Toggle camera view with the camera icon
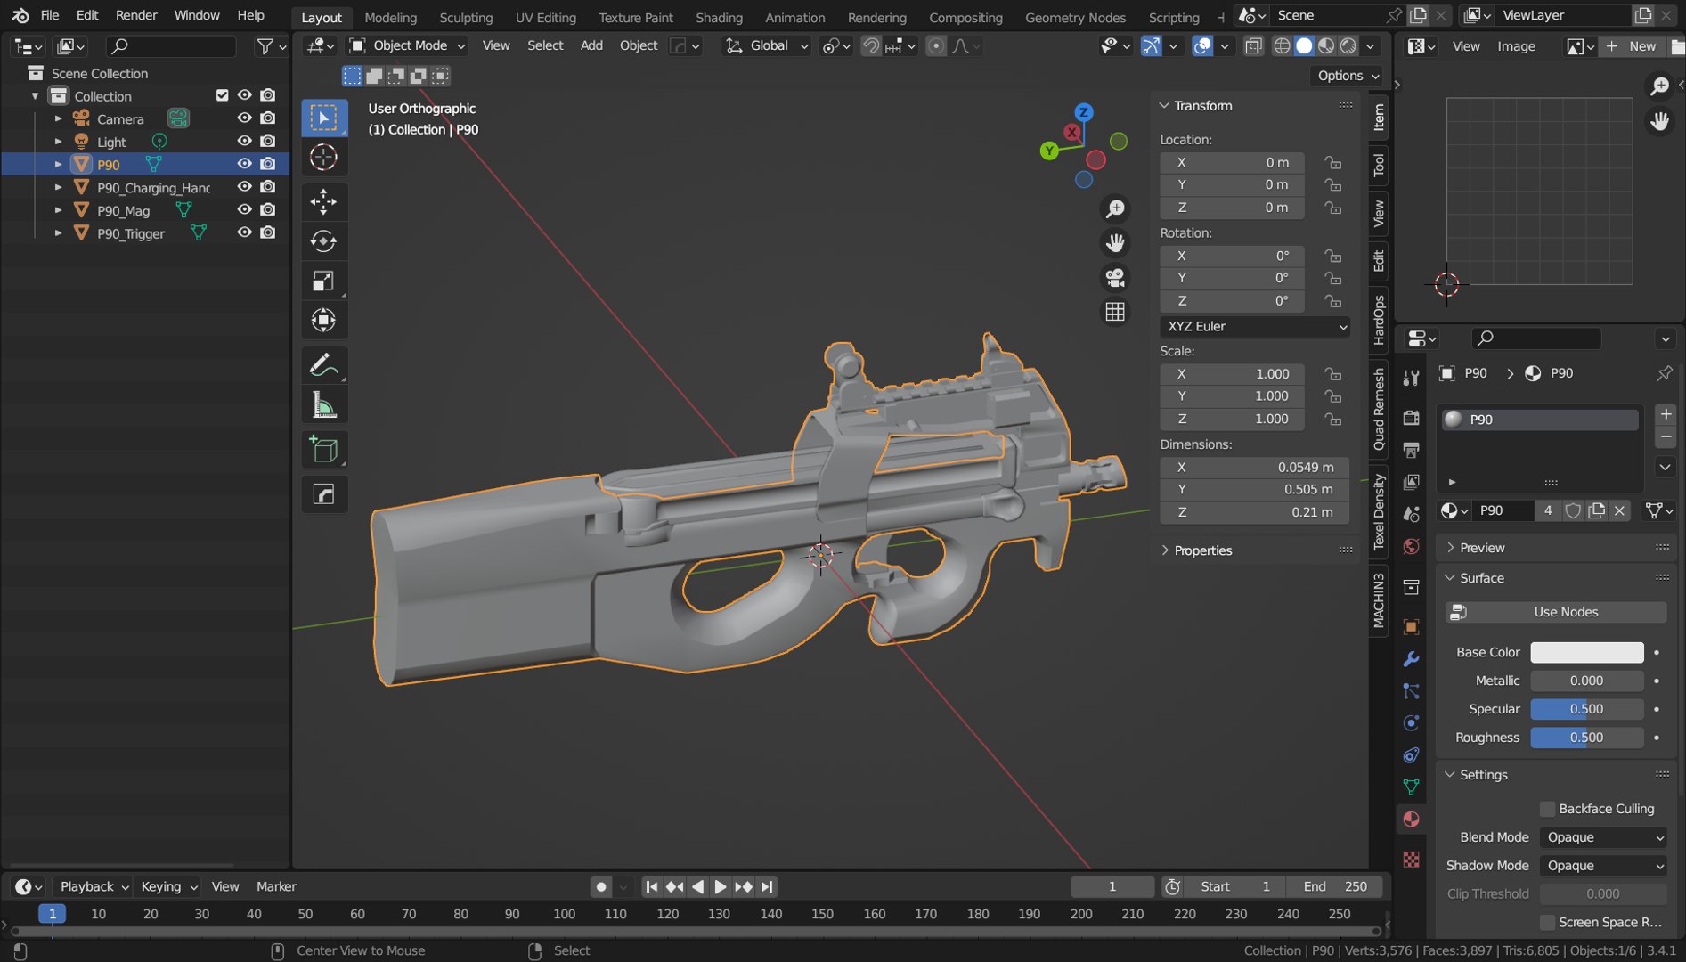This screenshot has height=962, width=1686. pyautogui.click(x=1115, y=277)
